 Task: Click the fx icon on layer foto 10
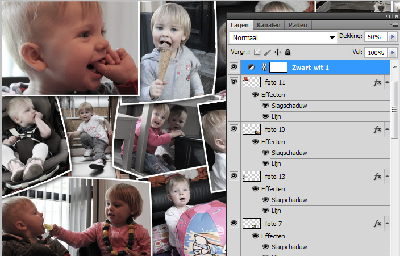point(377,129)
